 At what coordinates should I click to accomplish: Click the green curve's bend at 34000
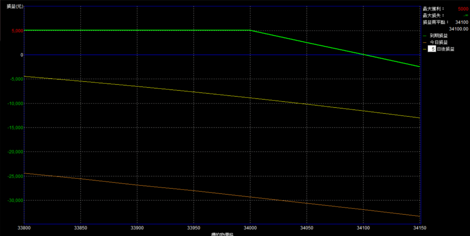[250, 31]
